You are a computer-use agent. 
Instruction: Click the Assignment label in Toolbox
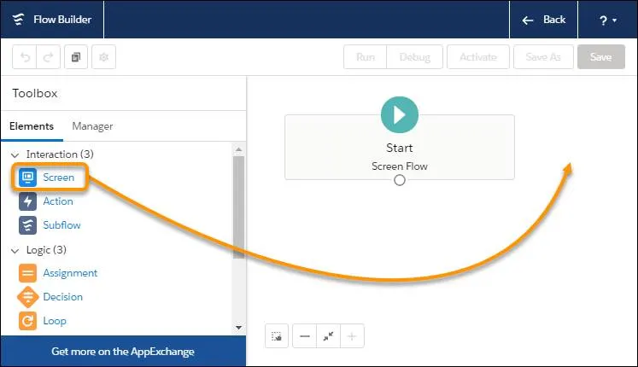click(70, 273)
